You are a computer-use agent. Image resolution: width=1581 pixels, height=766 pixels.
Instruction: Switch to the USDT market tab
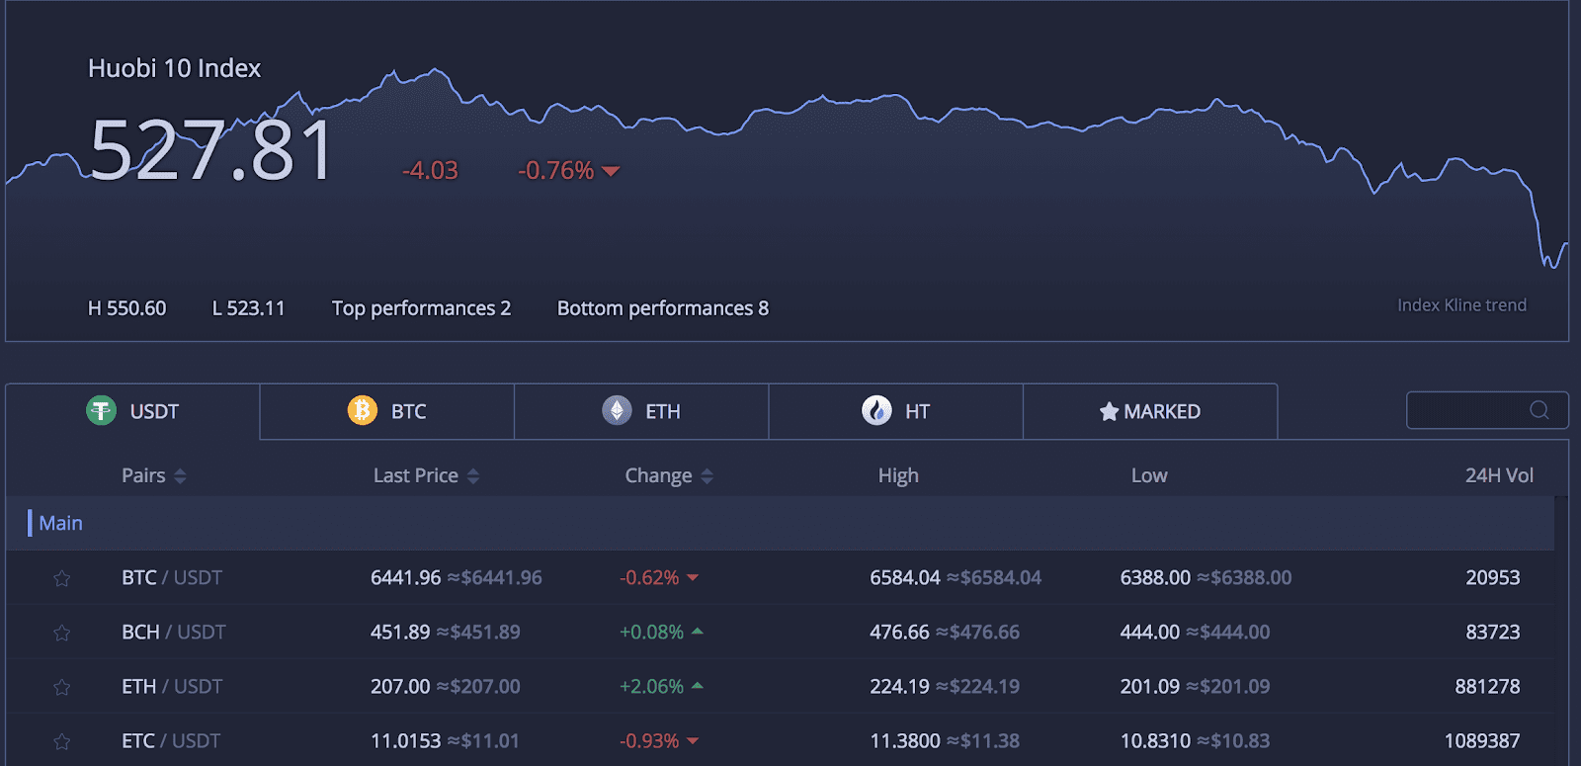[132, 411]
